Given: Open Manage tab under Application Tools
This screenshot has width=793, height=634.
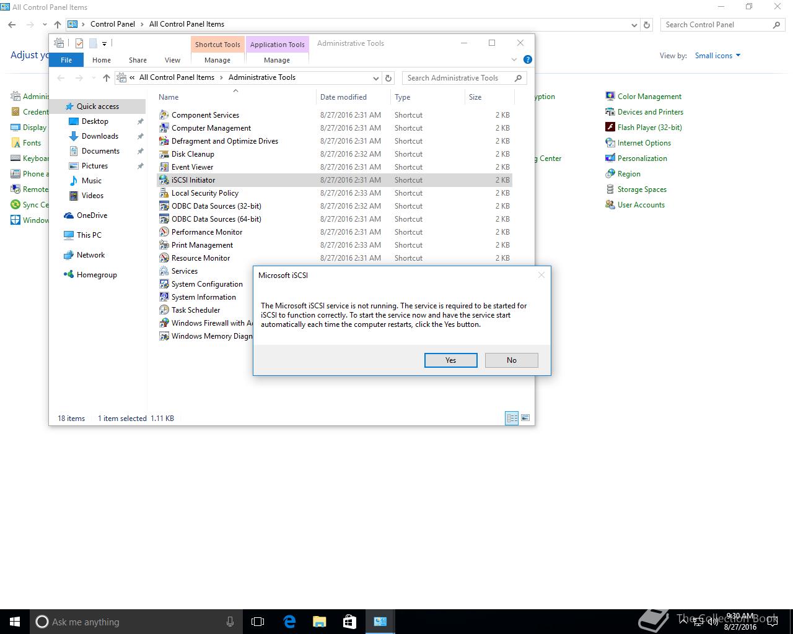Looking at the screenshot, I should (277, 60).
